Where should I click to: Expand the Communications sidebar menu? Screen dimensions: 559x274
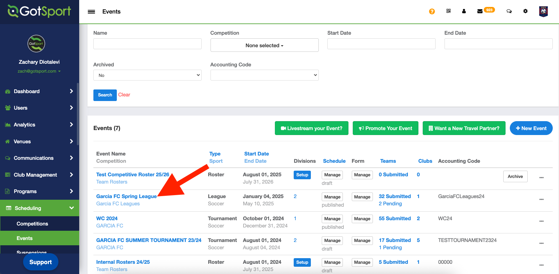[39, 158]
